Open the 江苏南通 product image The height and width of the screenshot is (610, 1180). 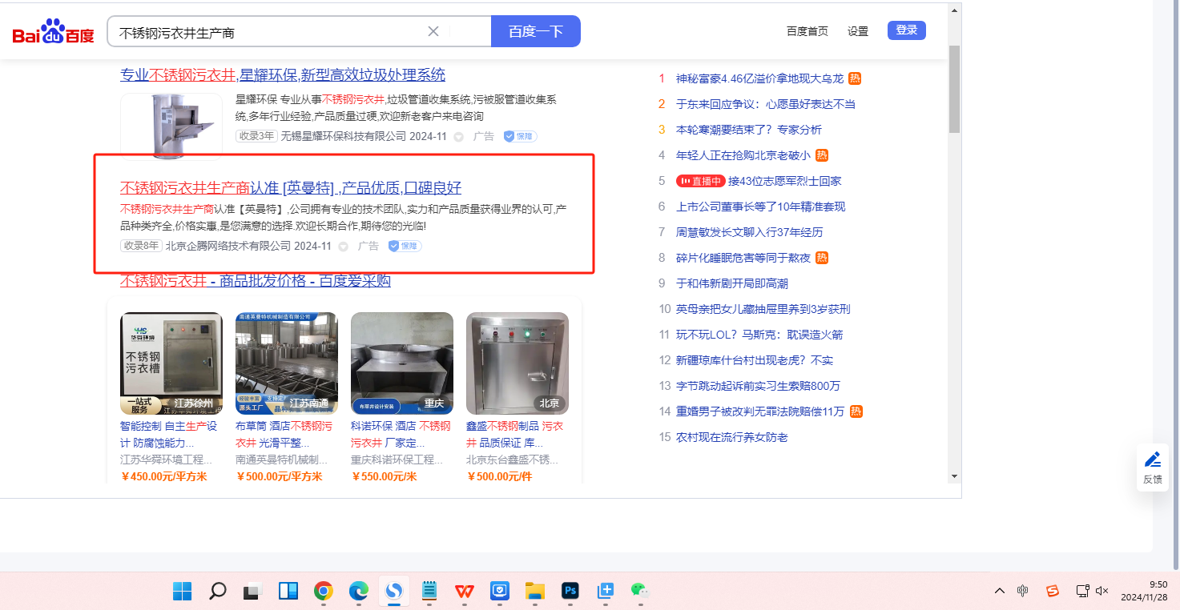coord(287,363)
